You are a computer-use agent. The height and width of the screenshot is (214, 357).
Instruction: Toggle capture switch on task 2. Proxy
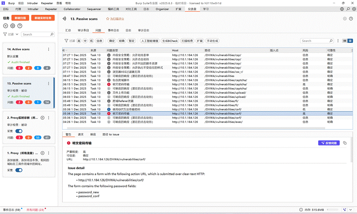tap(19, 131)
